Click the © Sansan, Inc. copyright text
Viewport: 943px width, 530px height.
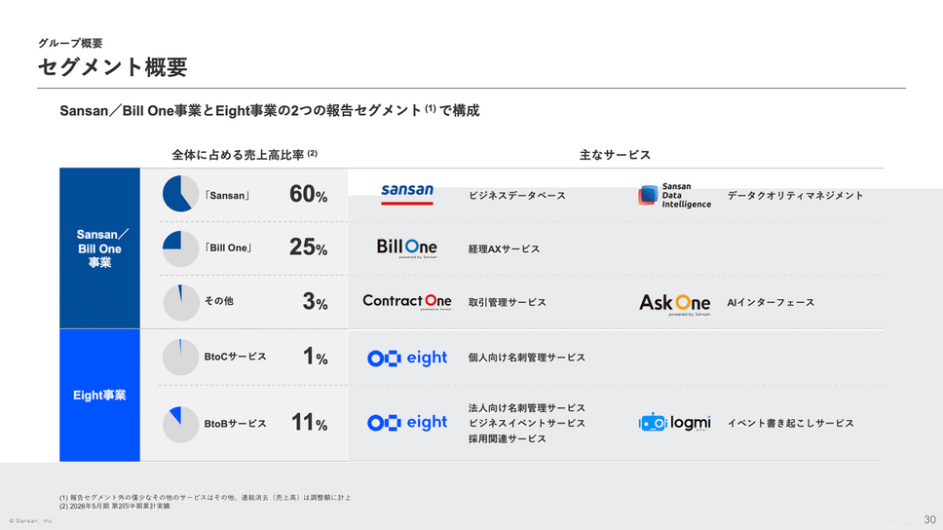31,521
